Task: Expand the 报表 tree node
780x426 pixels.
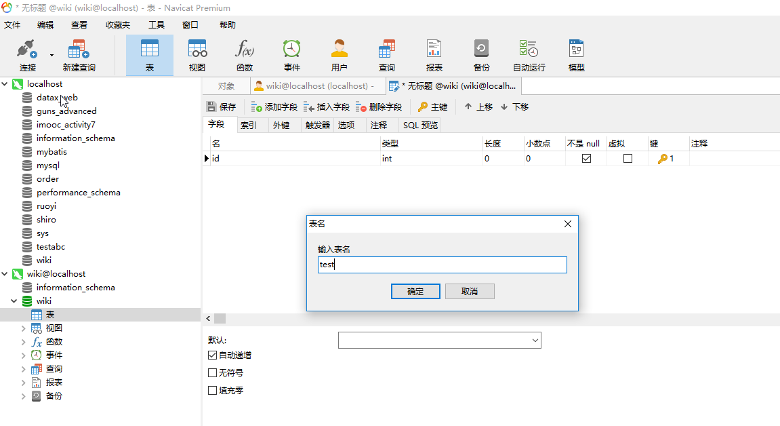Action: (x=24, y=382)
